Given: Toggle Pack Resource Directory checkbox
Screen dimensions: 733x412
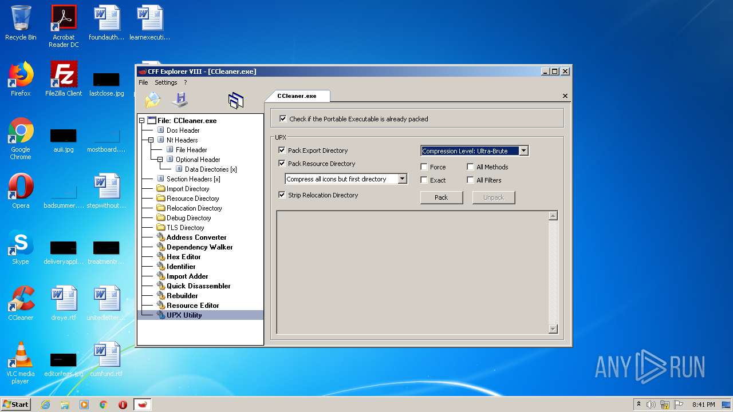Looking at the screenshot, I should click(x=282, y=164).
